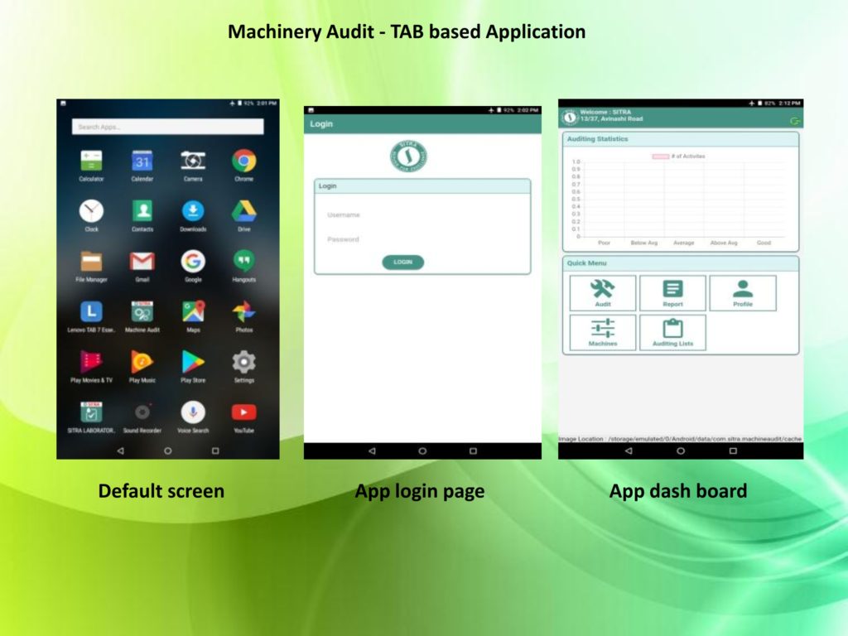Click 'Poor' chart axis label
Viewport: 848px width, 636px height.
point(604,243)
